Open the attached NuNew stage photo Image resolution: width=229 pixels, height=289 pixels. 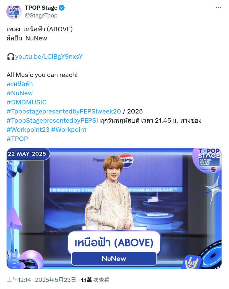114,208
